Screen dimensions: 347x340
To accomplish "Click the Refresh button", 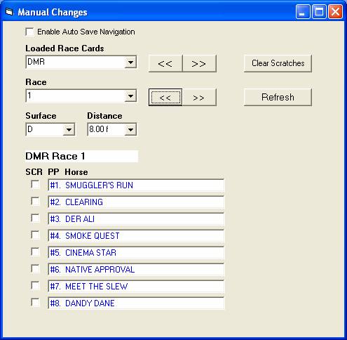I will [278, 97].
